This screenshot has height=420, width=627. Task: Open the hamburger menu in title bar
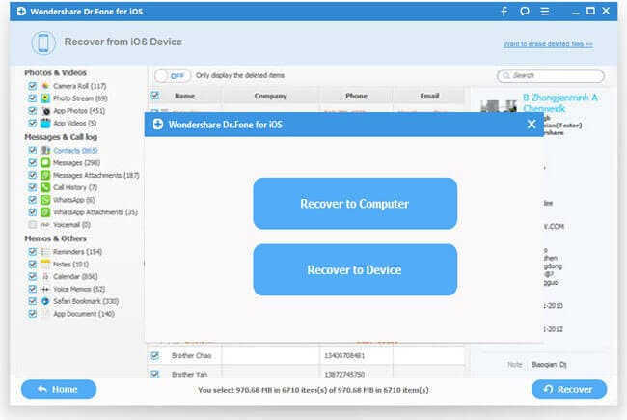pos(545,12)
